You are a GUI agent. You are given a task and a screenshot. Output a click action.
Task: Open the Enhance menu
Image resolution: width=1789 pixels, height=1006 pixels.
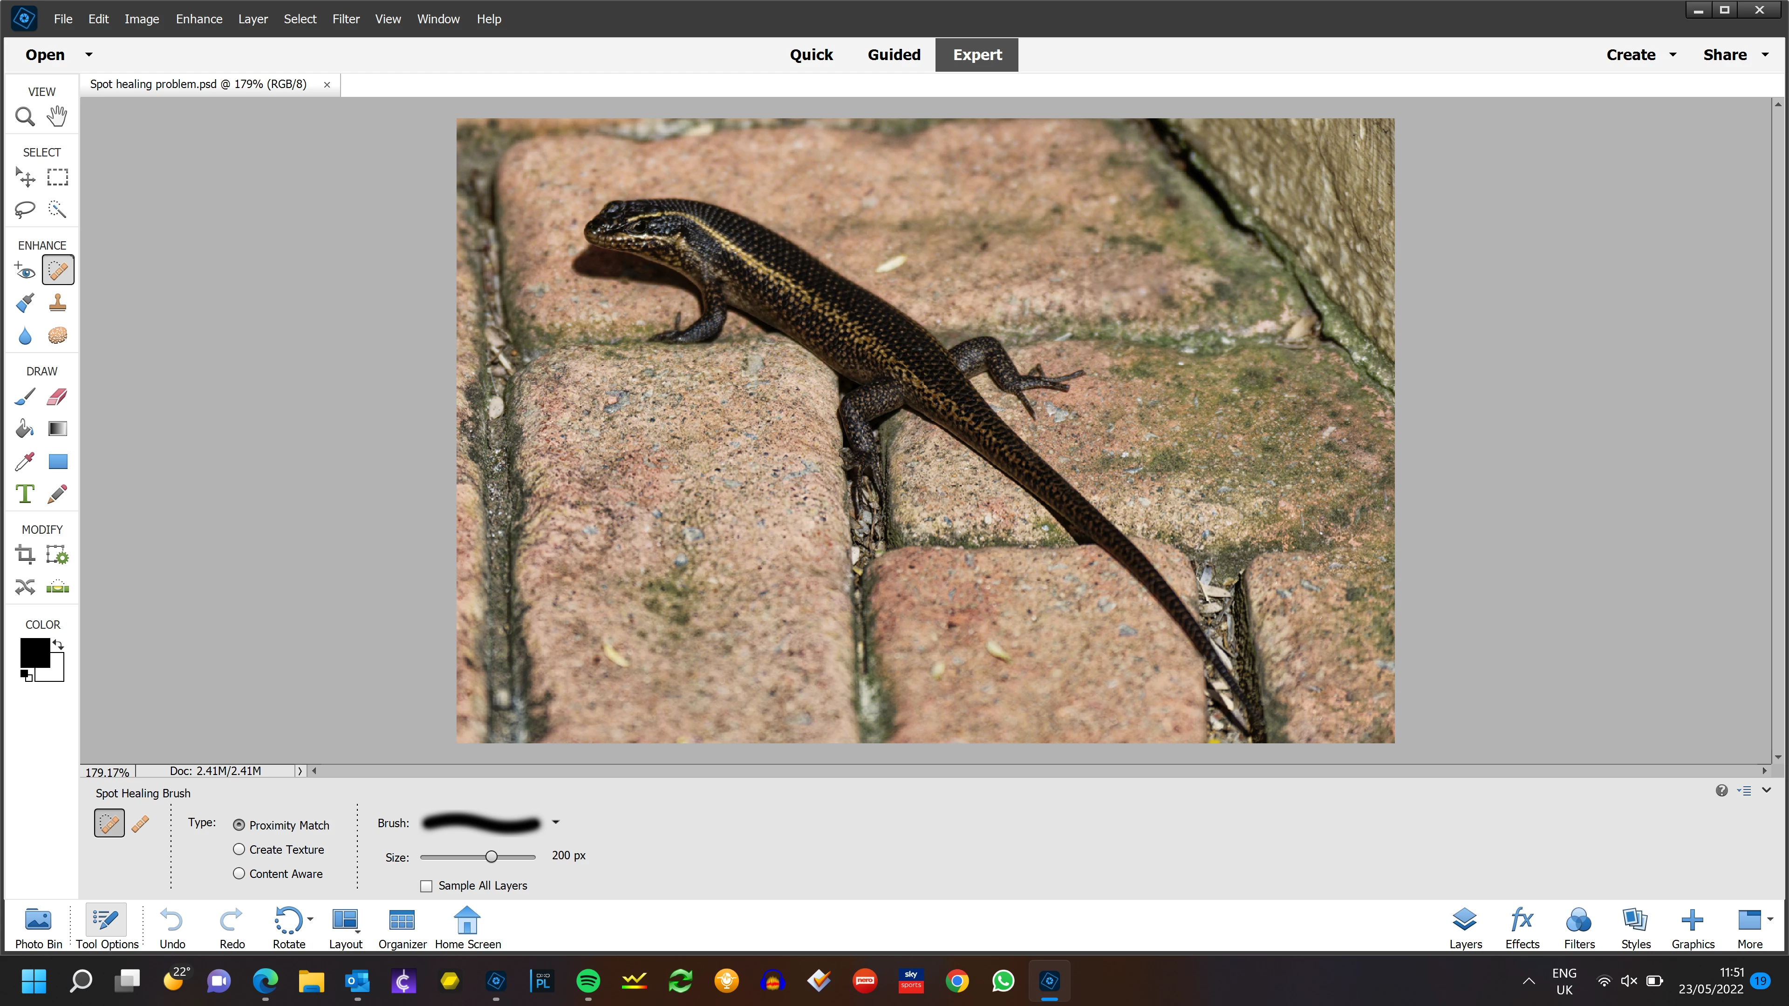198,19
